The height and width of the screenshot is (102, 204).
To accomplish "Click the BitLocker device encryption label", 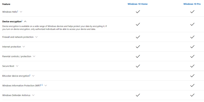I will (x=16, y=76).
